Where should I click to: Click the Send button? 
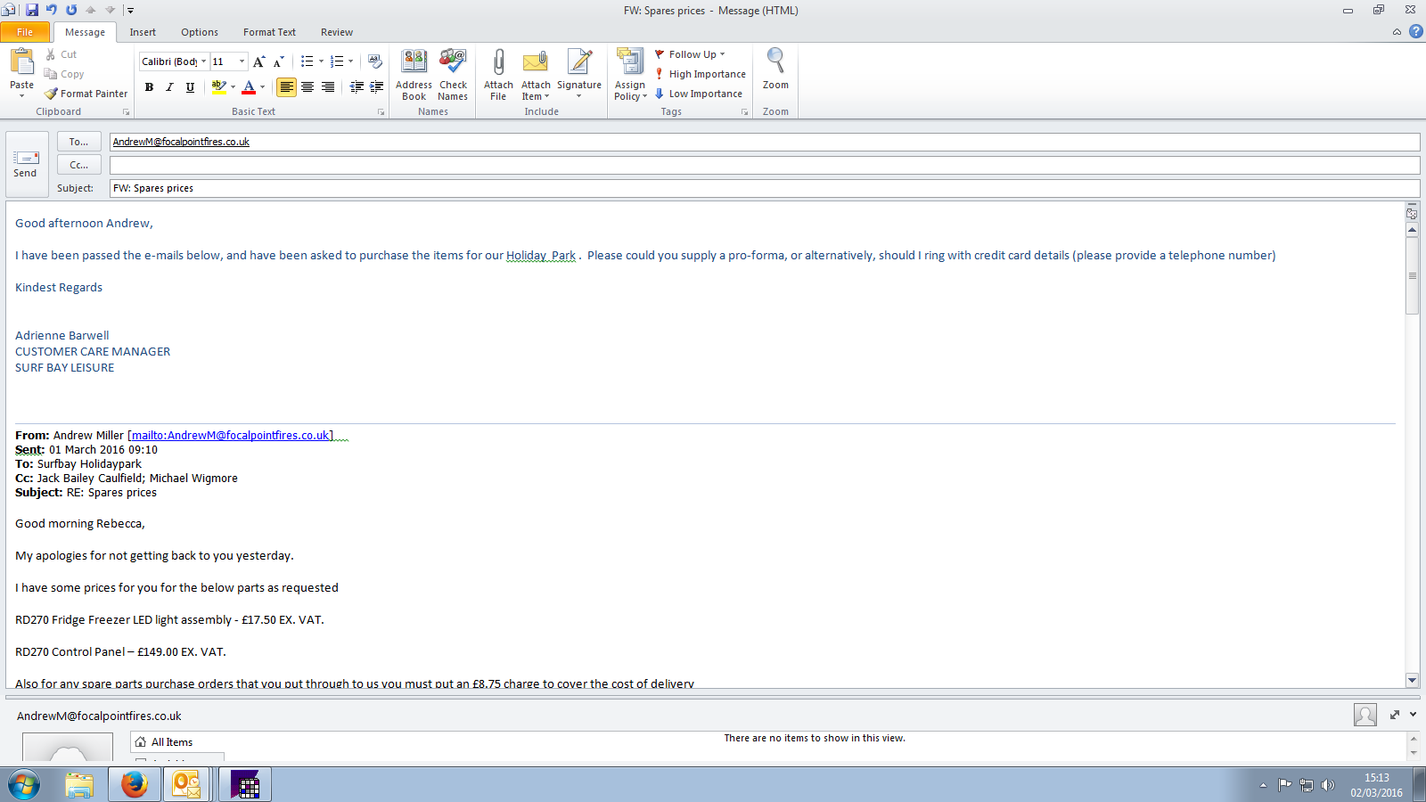(x=26, y=164)
